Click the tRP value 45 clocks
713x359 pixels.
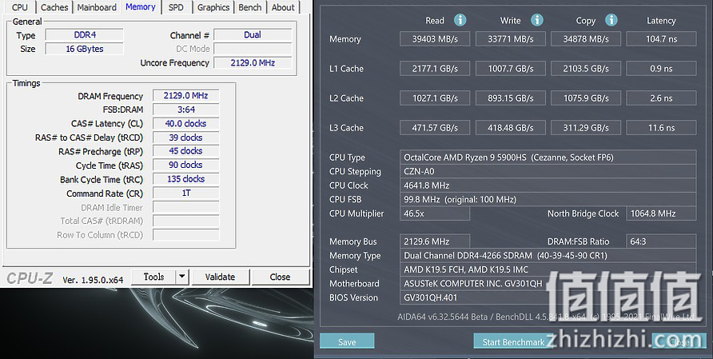tap(186, 151)
